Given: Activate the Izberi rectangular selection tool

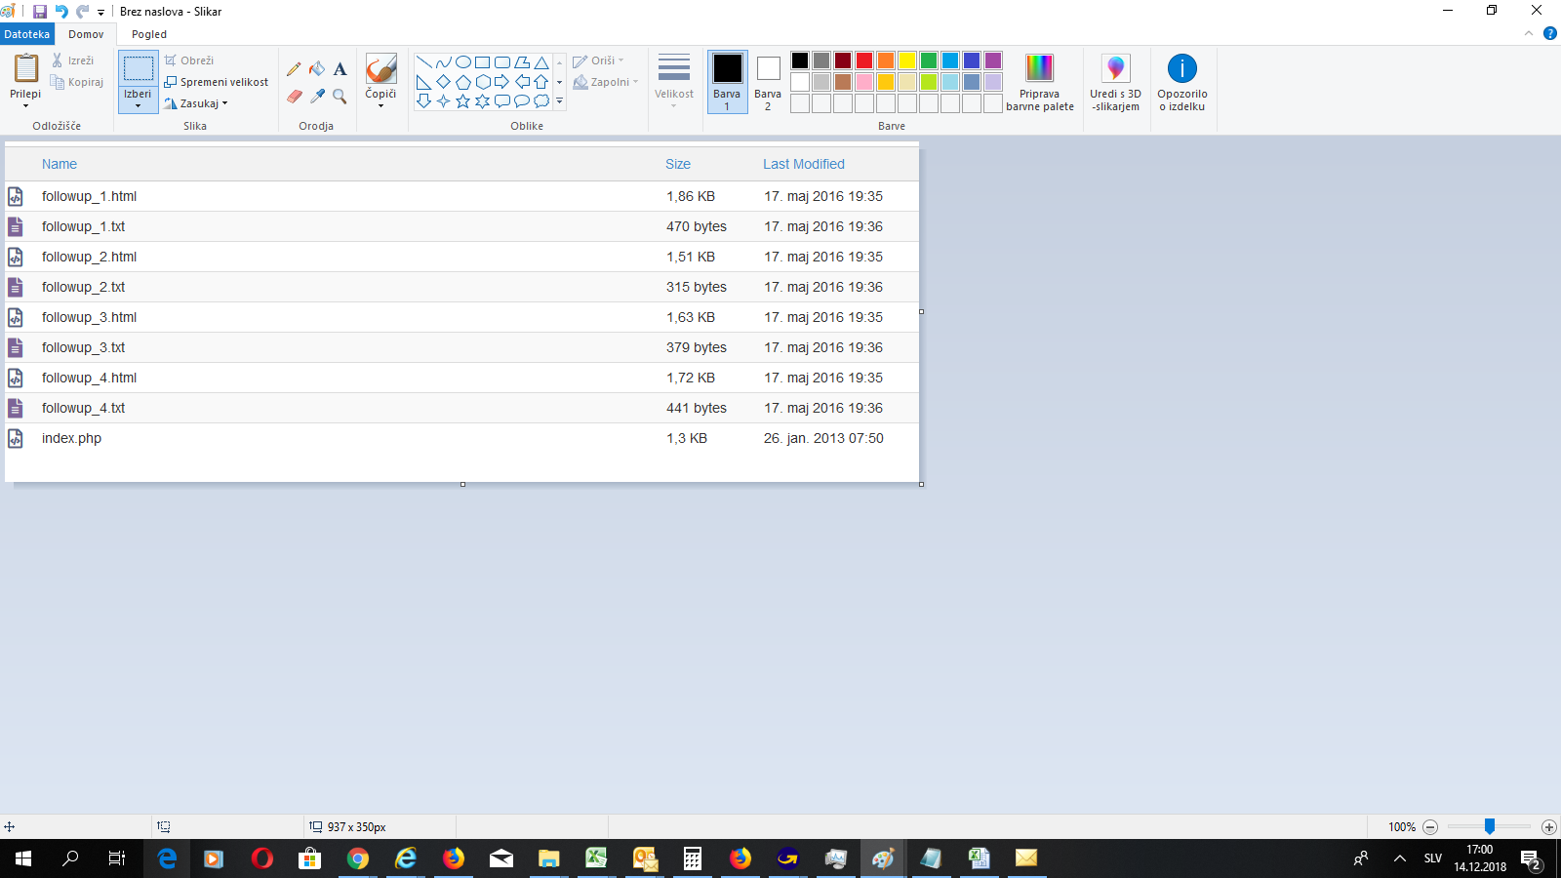Looking at the screenshot, I should tap(139, 68).
